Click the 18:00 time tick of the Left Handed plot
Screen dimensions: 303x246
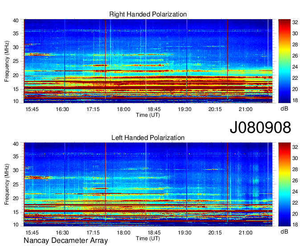[x=123, y=233]
